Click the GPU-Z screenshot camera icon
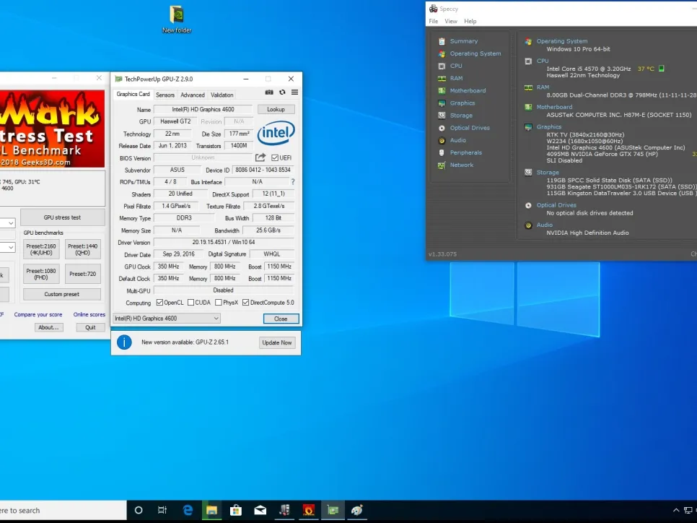This screenshot has height=523, width=697. [269, 92]
